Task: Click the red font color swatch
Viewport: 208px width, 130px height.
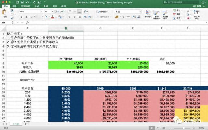Action: [x=53, y=17]
